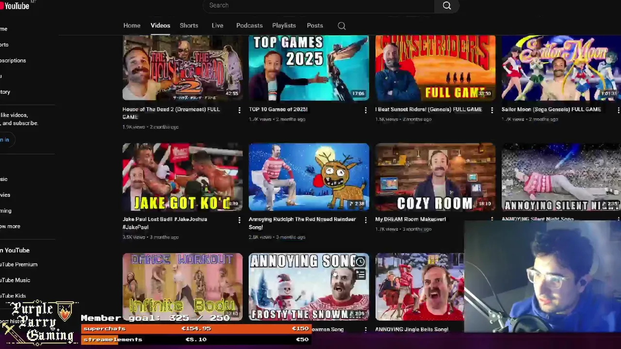Open TOP GAMES 2025 thumbnail
Viewport: 621px width, 349px height.
309,68
